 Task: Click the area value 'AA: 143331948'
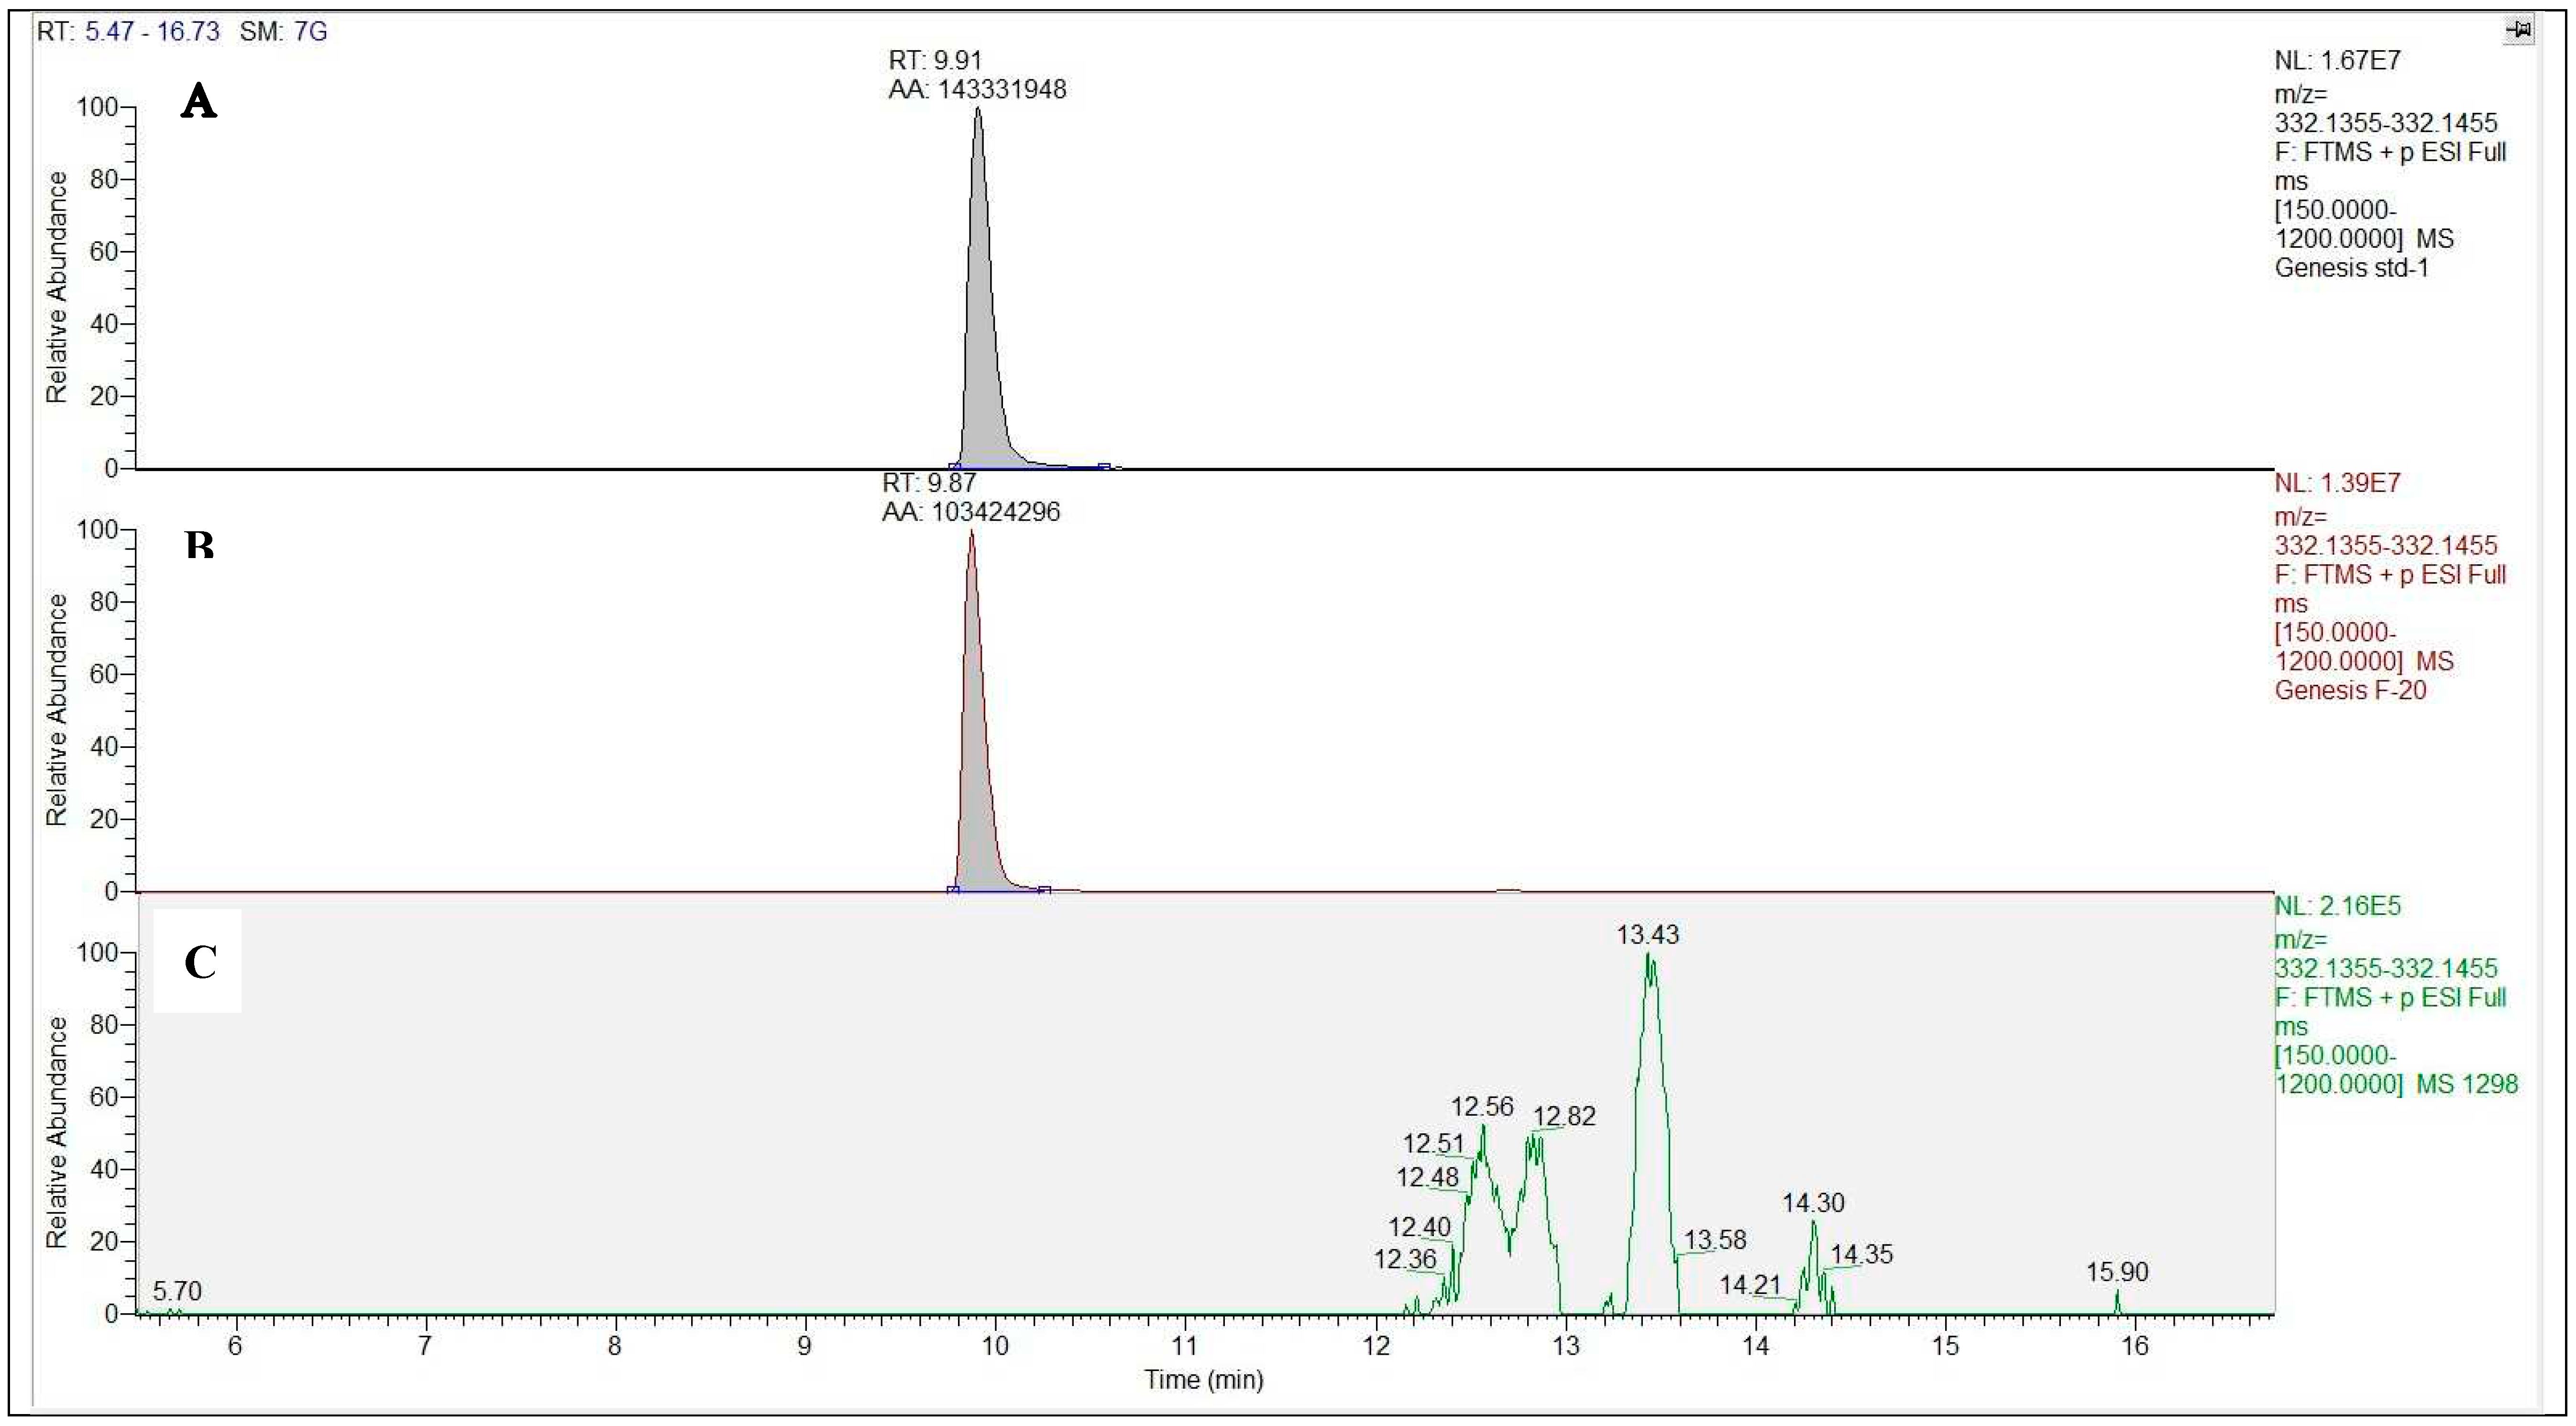coord(977,89)
